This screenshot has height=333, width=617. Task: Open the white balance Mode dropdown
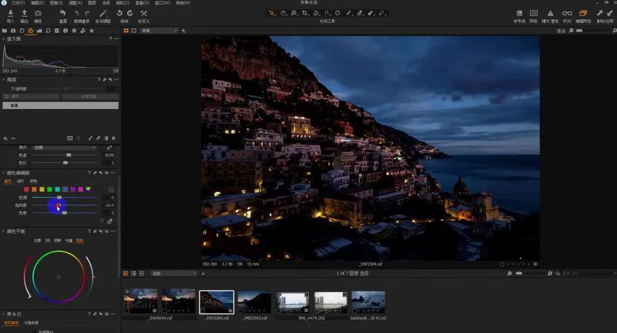tap(64, 148)
